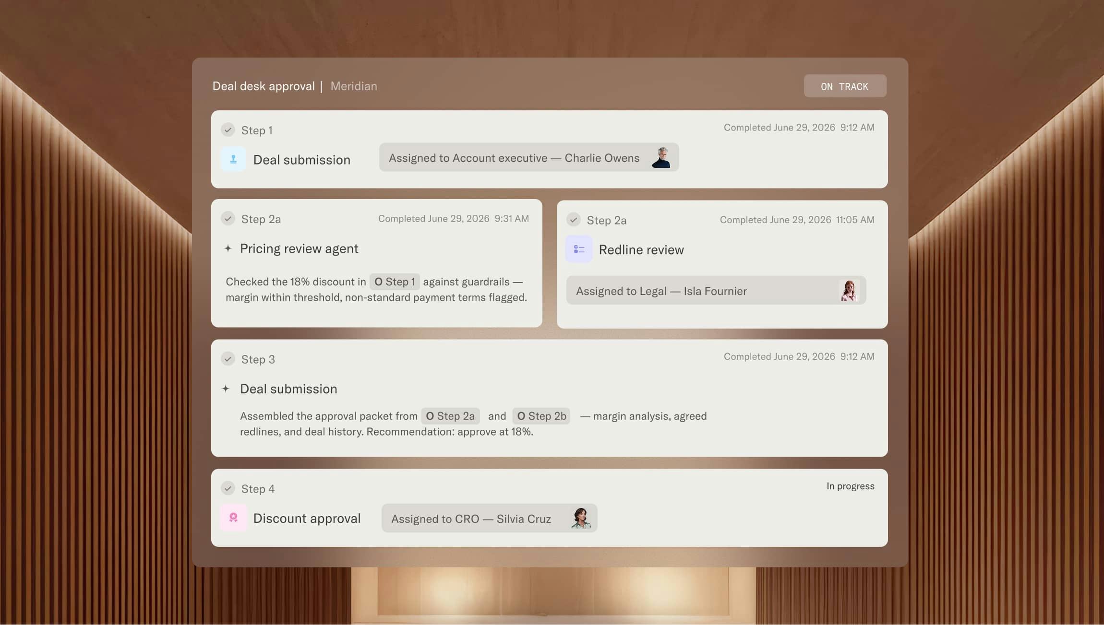Toggle the Redline review Step 2a checkmark

click(574, 220)
